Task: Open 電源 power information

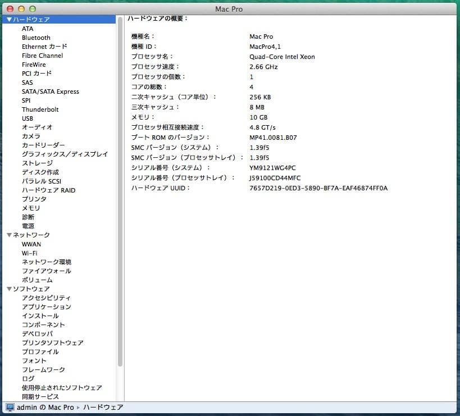Action: pyautogui.click(x=29, y=226)
